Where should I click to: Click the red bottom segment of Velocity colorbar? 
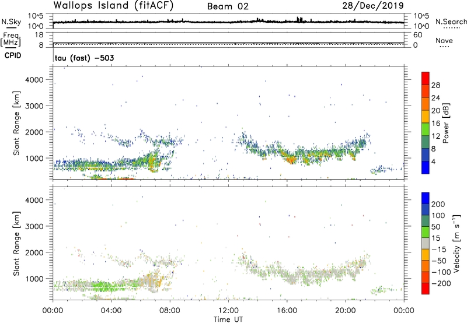point(426,289)
